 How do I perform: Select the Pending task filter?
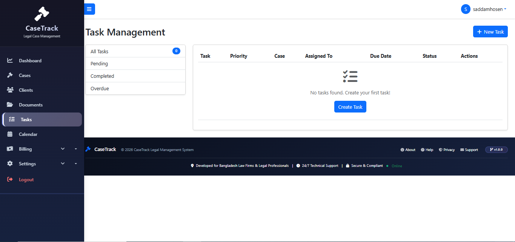[135, 63]
